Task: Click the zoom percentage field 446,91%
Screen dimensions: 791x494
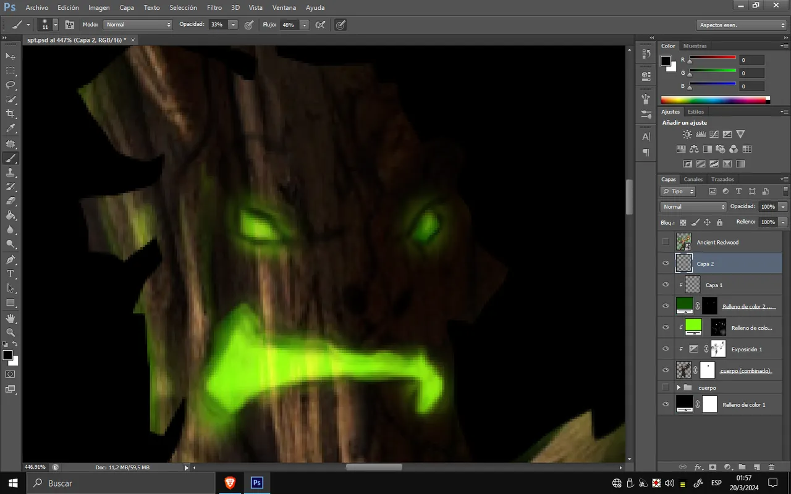Action: (35, 467)
